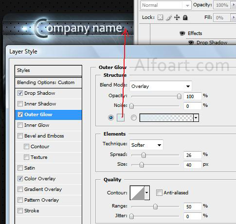
Task: Click the Noise slider handle
Action: click(131, 106)
